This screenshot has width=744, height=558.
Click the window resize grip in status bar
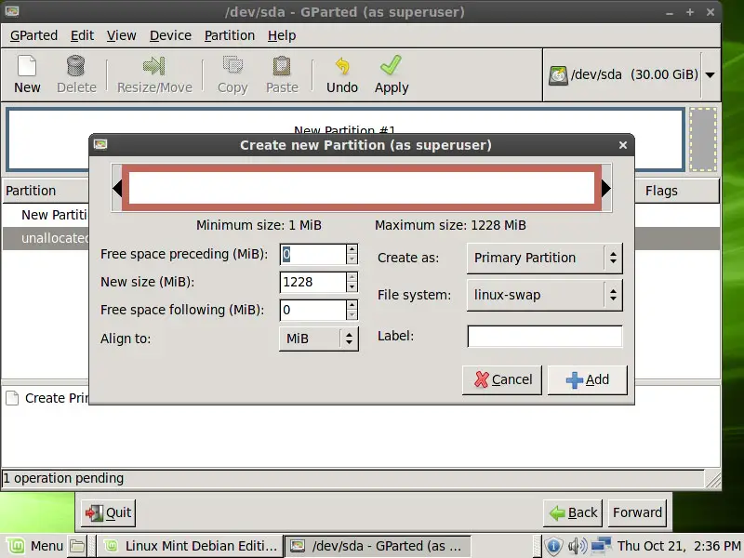[713, 479]
